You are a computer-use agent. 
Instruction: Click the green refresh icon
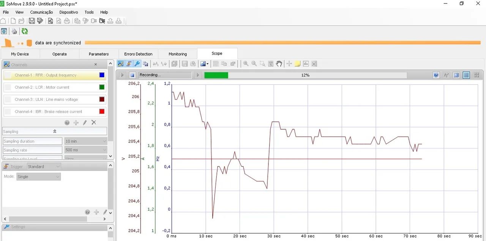coord(24,31)
